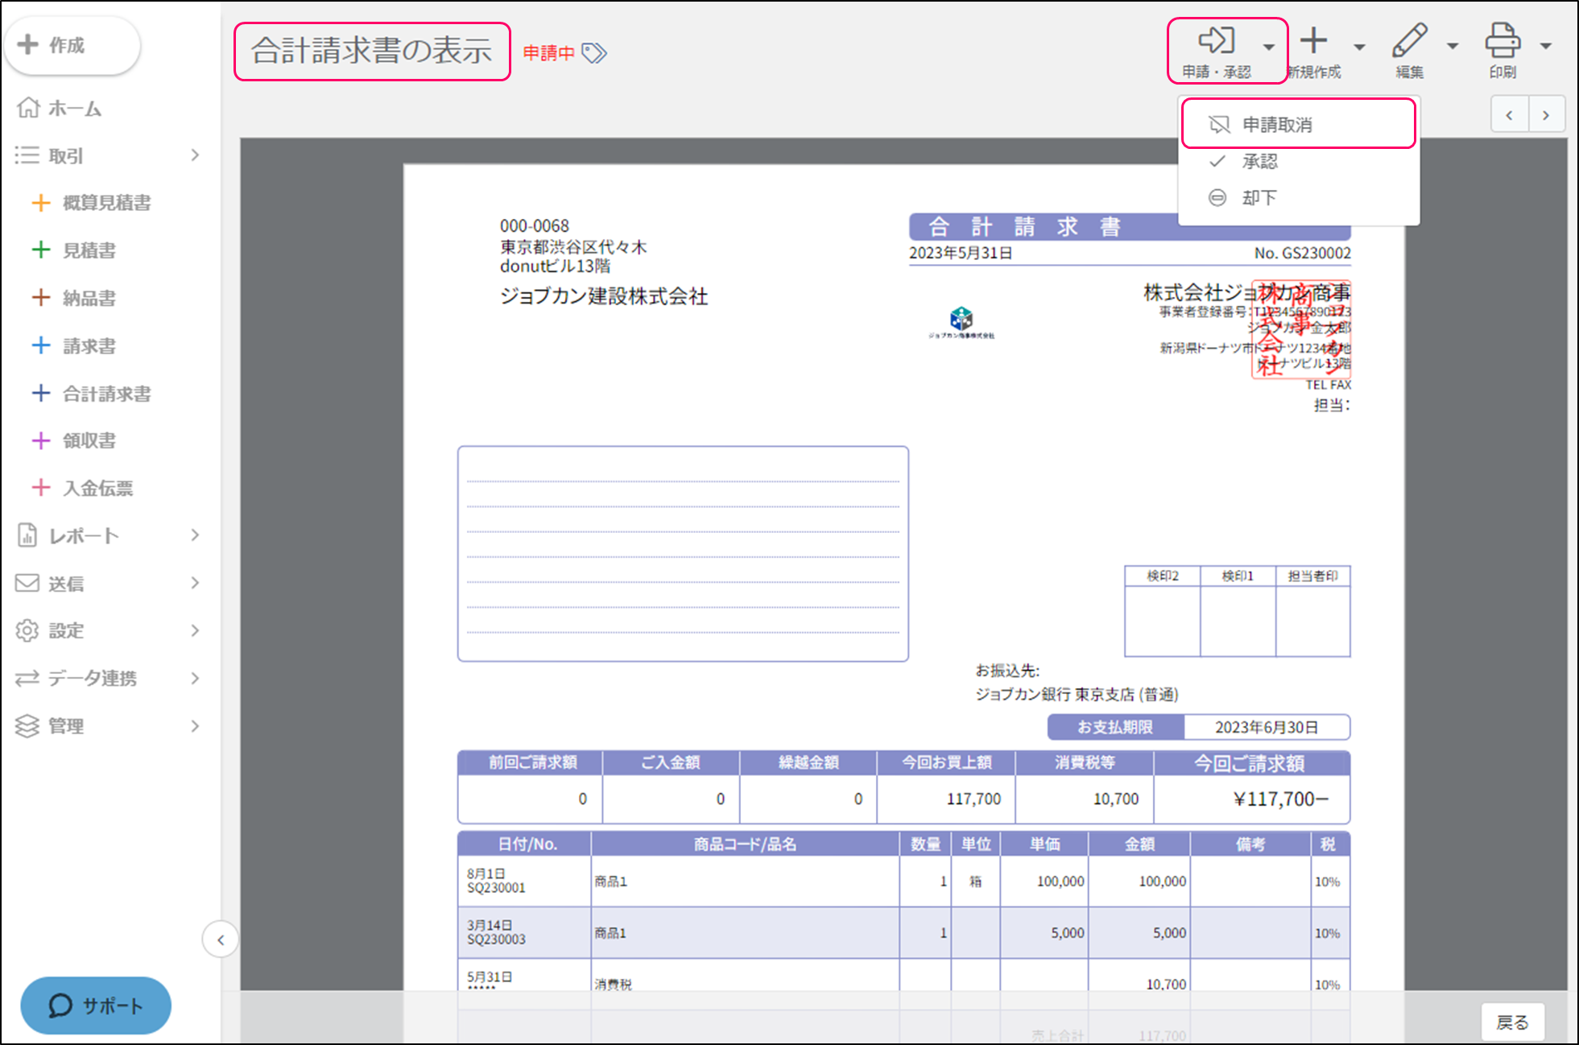Collapse the sidebar with arrow button
Image resolution: width=1579 pixels, height=1045 pixels.
click(x=221, y=940)
